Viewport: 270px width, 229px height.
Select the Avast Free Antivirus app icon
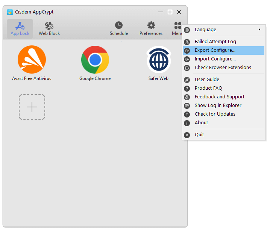coord(32,59)
